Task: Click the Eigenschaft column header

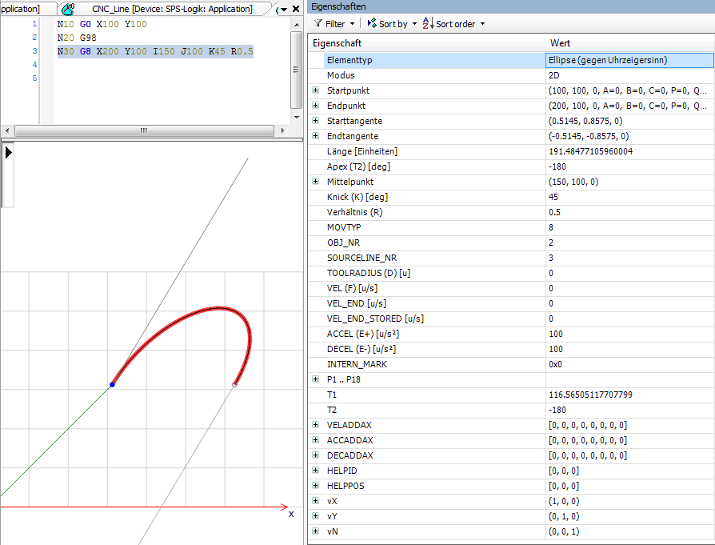Action: [x=426, y=43]
